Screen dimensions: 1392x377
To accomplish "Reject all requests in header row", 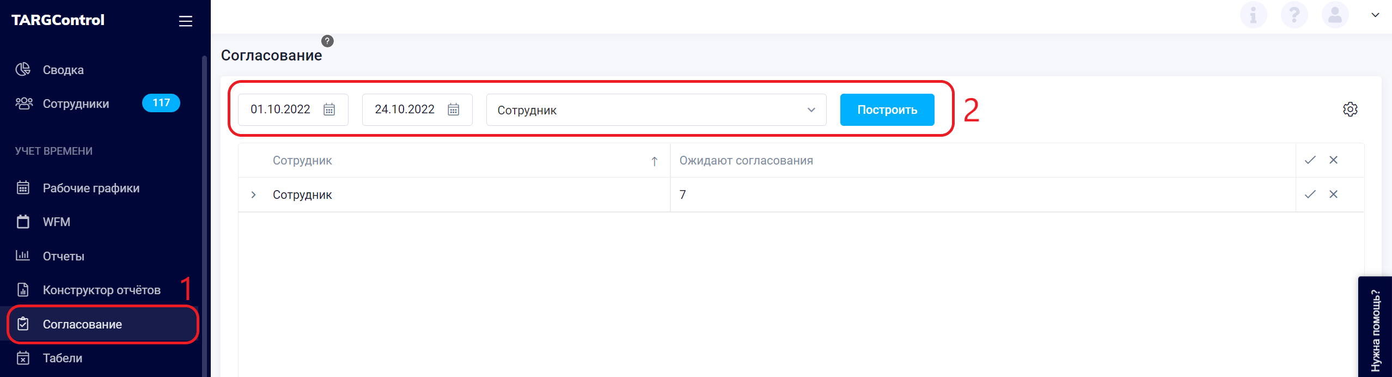I will pyautogui.click(x=1333, y=160).
